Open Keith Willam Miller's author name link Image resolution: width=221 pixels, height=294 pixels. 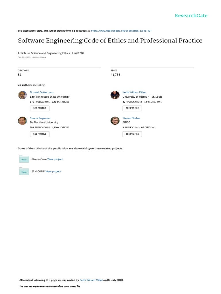134,92
